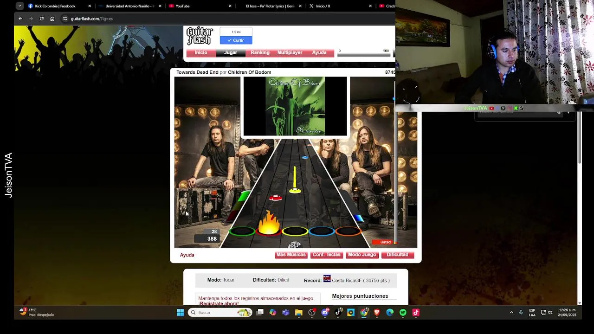This screenshot has width=594, height=334.
Task: Click the Modo Juego button
Action: (x=362, y=255)
